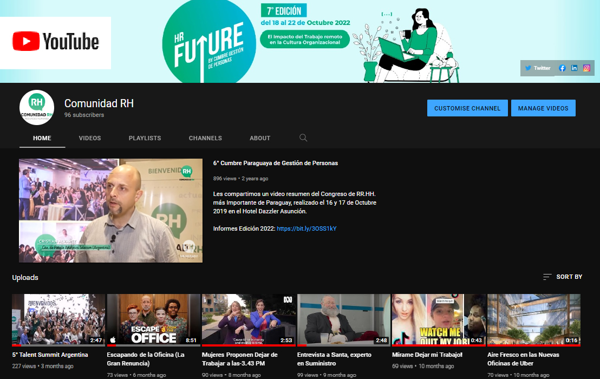Open the Twitter link in banner

tap(538, 68)
